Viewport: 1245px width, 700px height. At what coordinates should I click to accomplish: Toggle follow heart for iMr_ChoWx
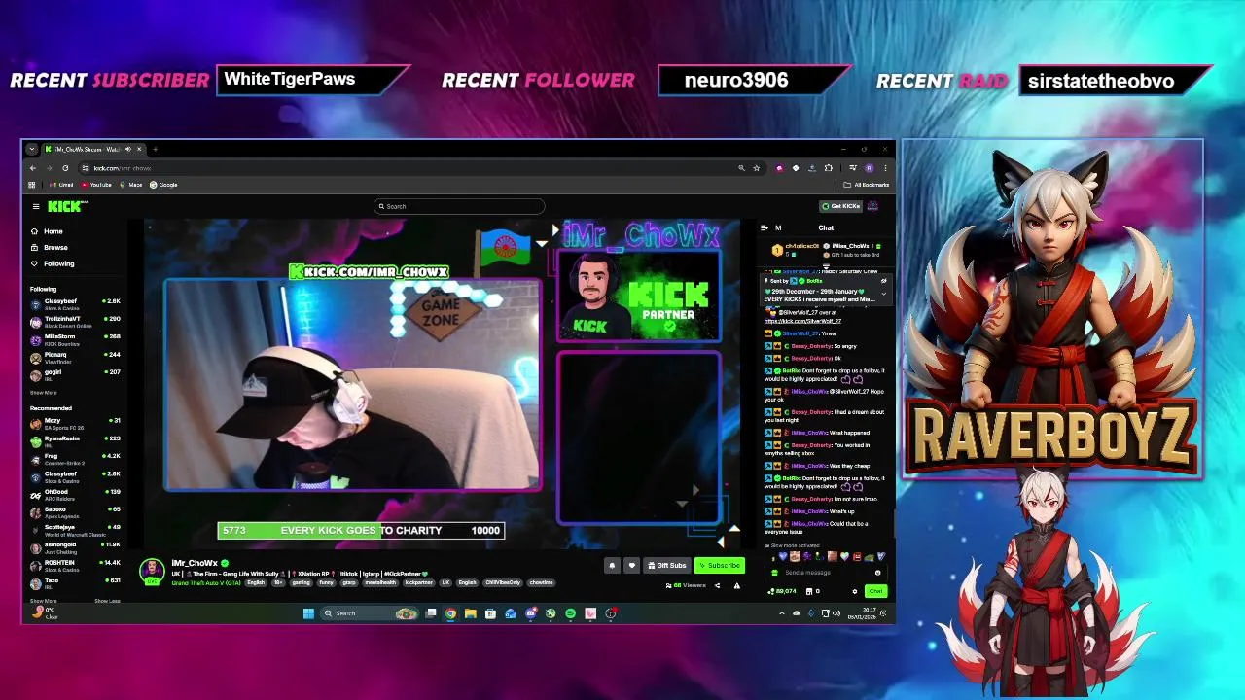pos(631,566)
